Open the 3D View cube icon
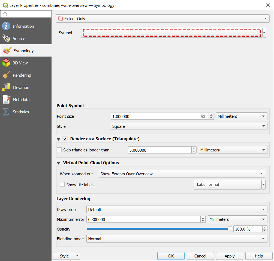 [x=6, y=63]
